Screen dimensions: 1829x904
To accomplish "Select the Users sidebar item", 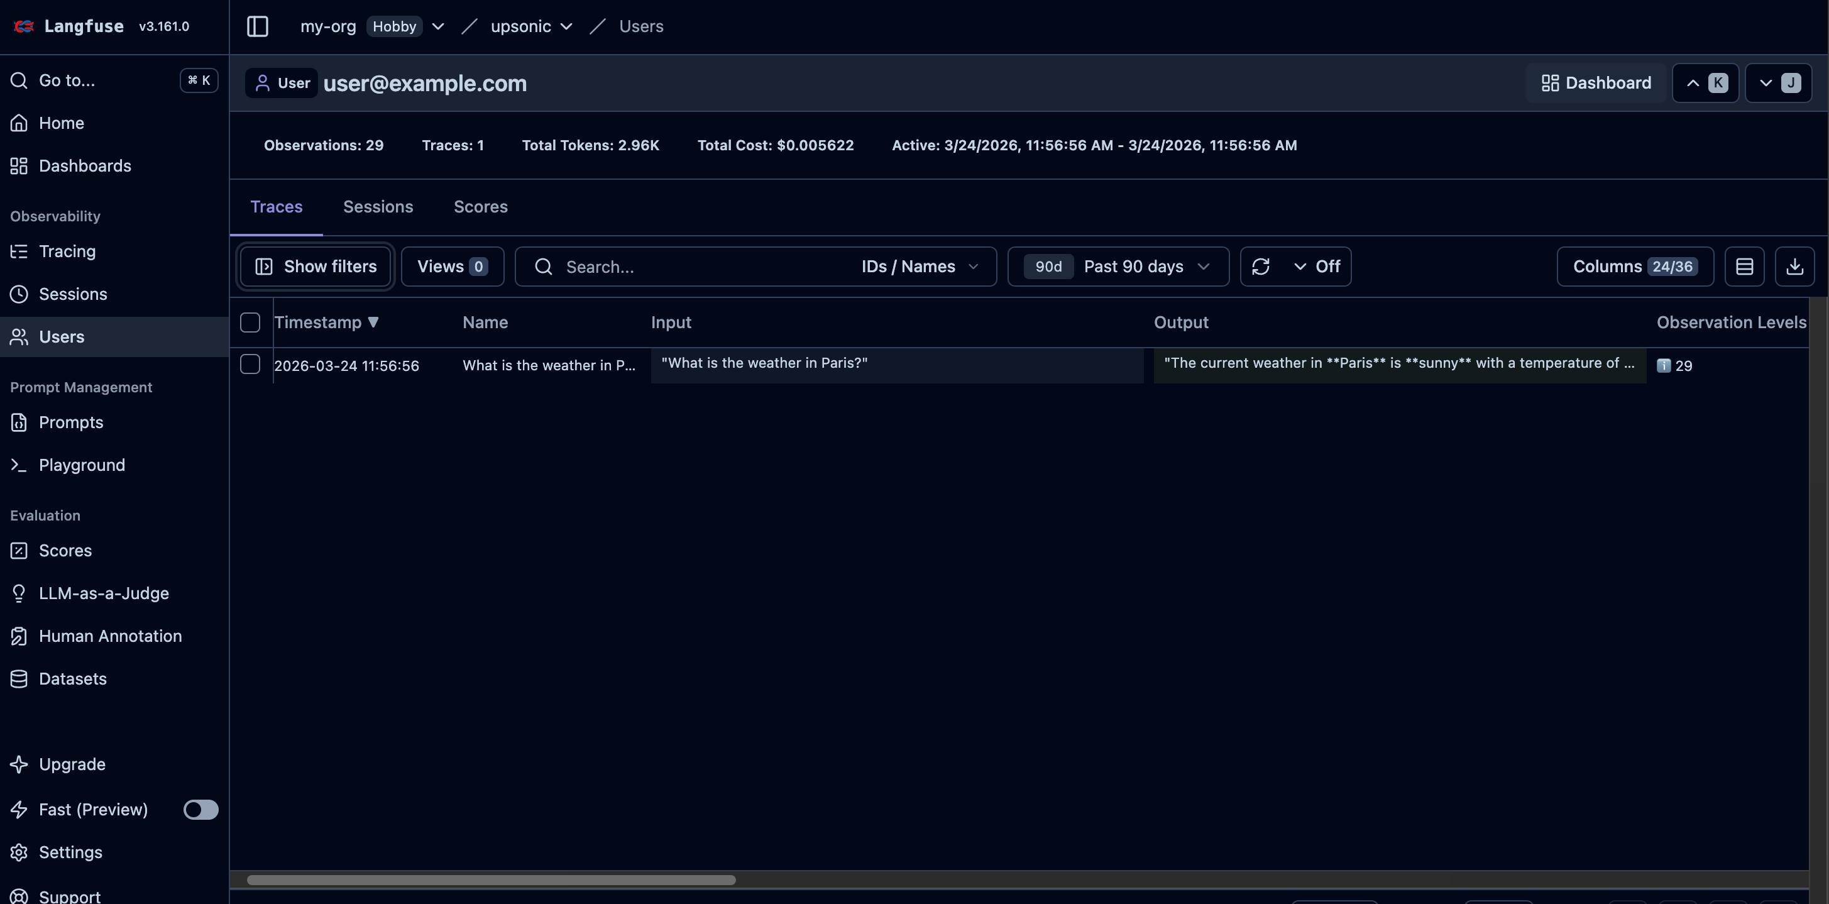I will coord(114,336).
